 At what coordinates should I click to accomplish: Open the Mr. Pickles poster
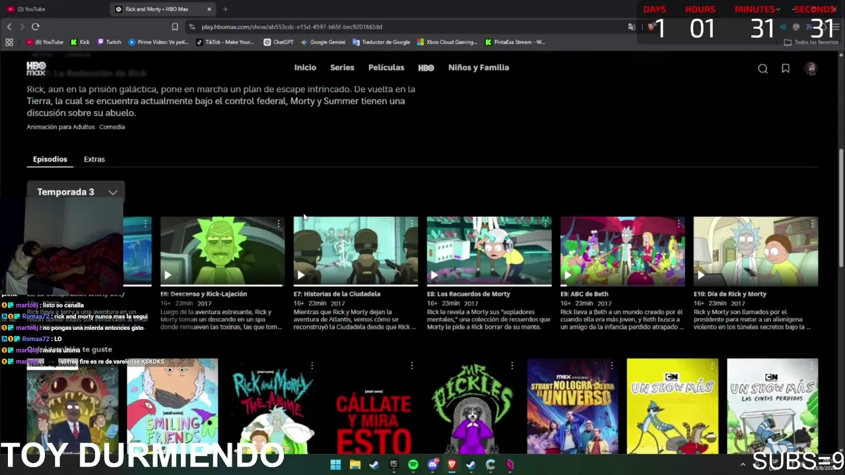pyautogui.click(x=473, y=406)
